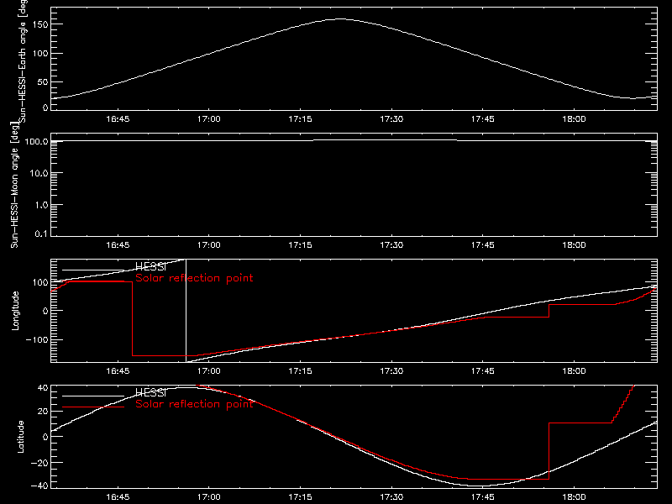Click red legend line sample in Latitude plot
Viewport: 672px width, 504px height.
(x=93, y=407)
